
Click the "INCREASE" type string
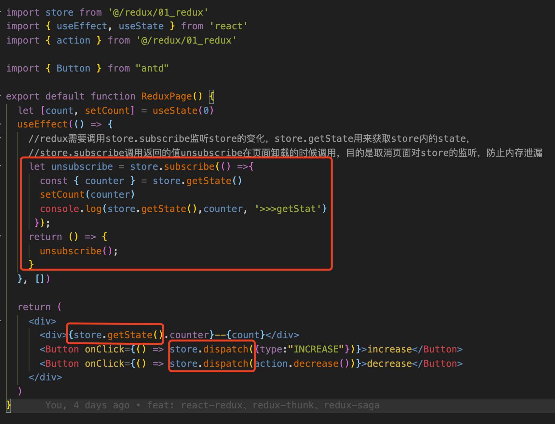tap(316, 349)
